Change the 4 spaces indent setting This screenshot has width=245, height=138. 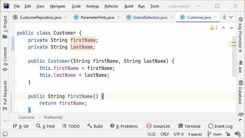[x=195, y=134]
